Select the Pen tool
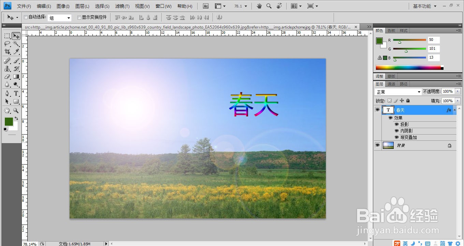Screen dimensions: 464x246 coord(7,94)
